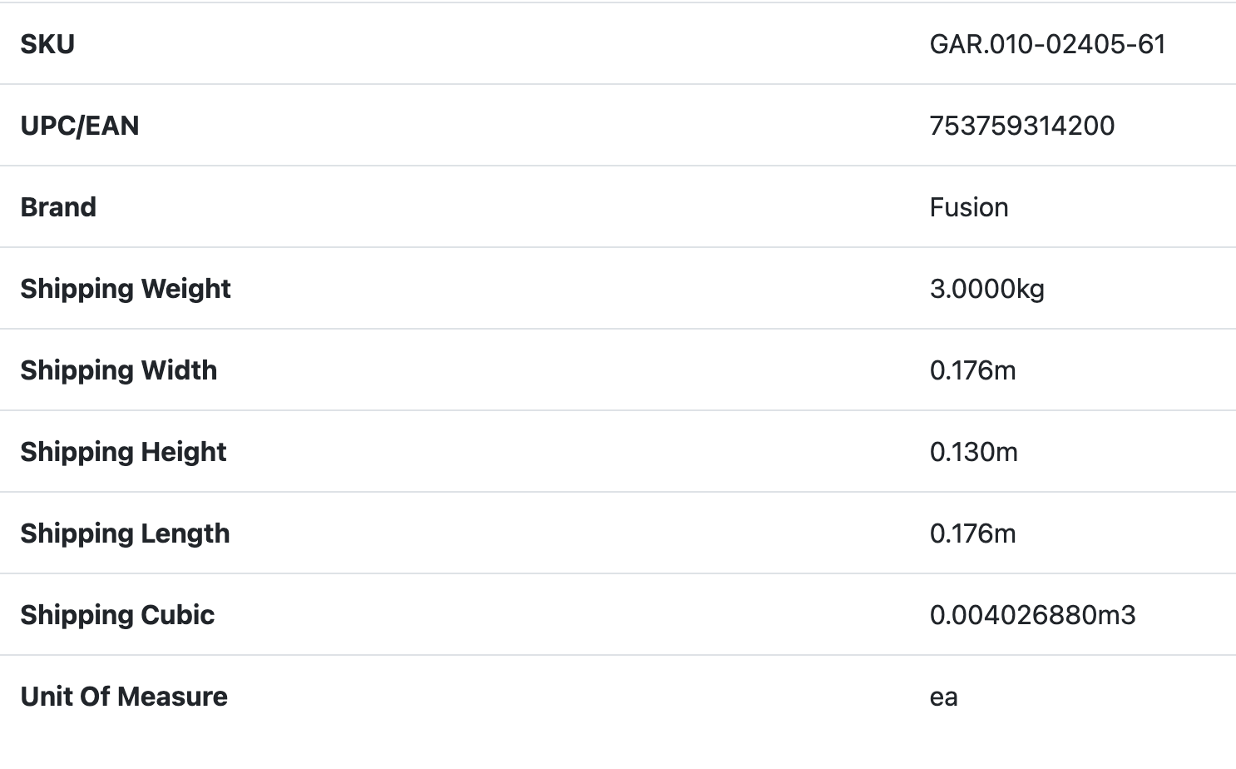Screen dimensions: 1236x769
Task: Click the 0.004026880m3 cubic value
Action: 1032,615
